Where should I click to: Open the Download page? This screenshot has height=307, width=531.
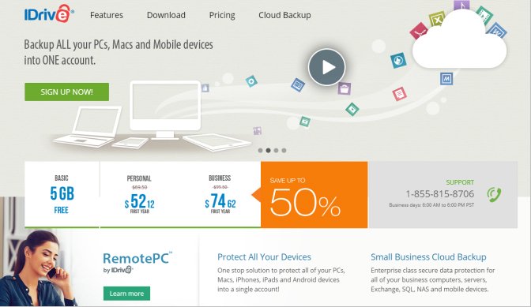[x=166, y=15]
